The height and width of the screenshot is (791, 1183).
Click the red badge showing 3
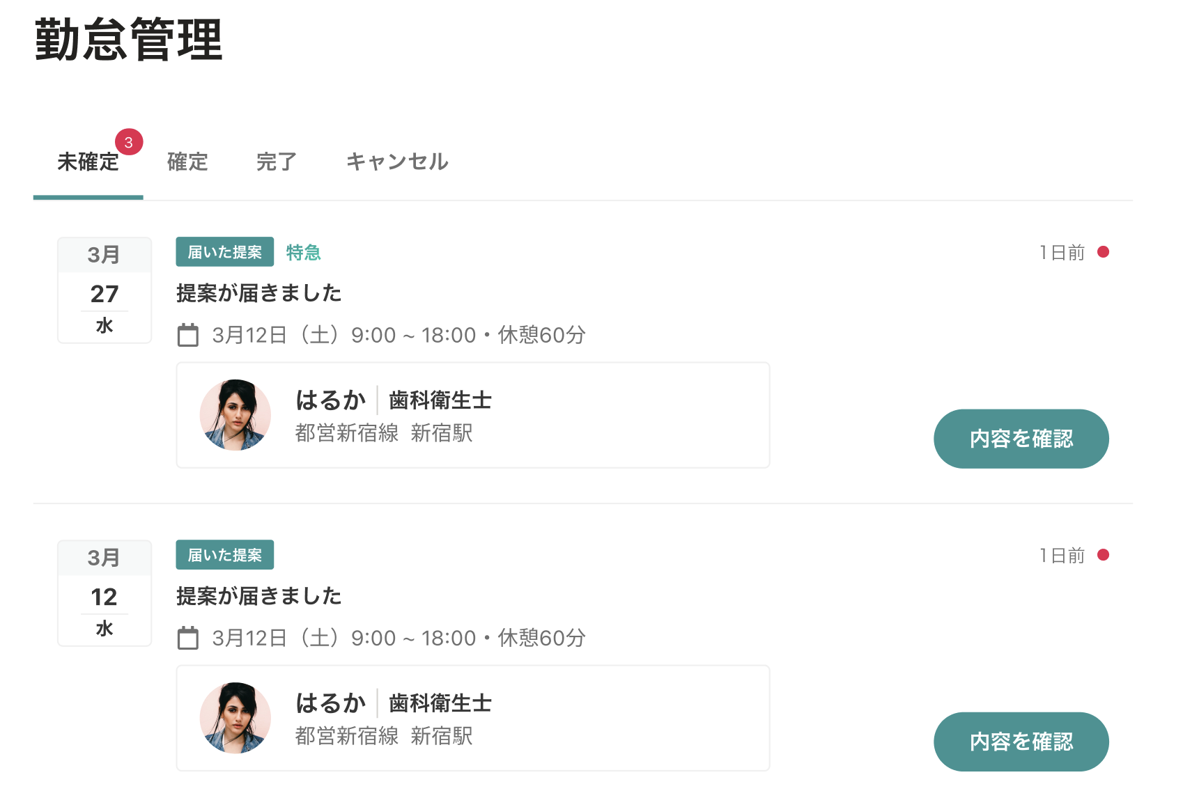tap(129, 142)
